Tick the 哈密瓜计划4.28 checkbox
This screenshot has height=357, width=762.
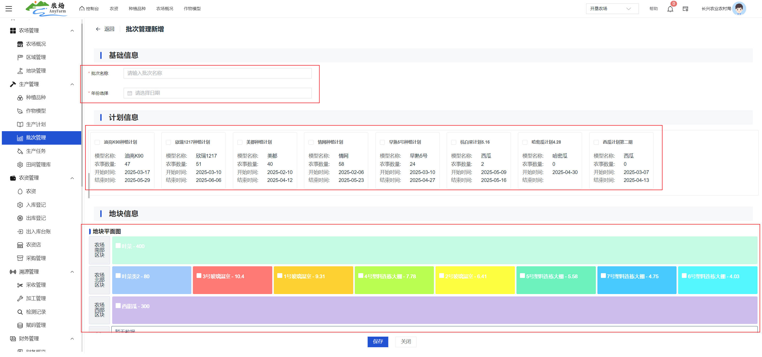click(525, 142)
